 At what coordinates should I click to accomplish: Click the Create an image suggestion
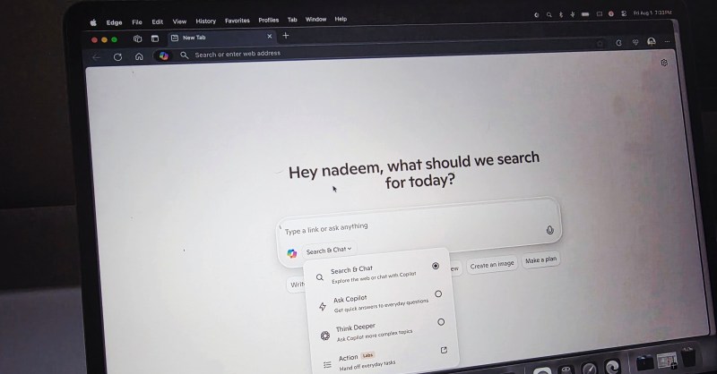(x=492, y=265)
